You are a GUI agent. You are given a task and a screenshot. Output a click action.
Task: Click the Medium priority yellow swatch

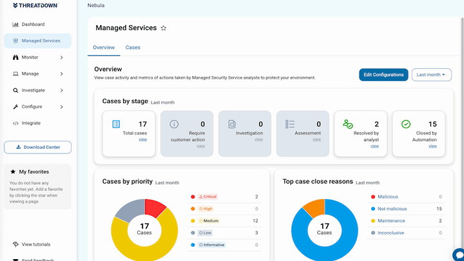pyautogui.click(x=193, y=221)
